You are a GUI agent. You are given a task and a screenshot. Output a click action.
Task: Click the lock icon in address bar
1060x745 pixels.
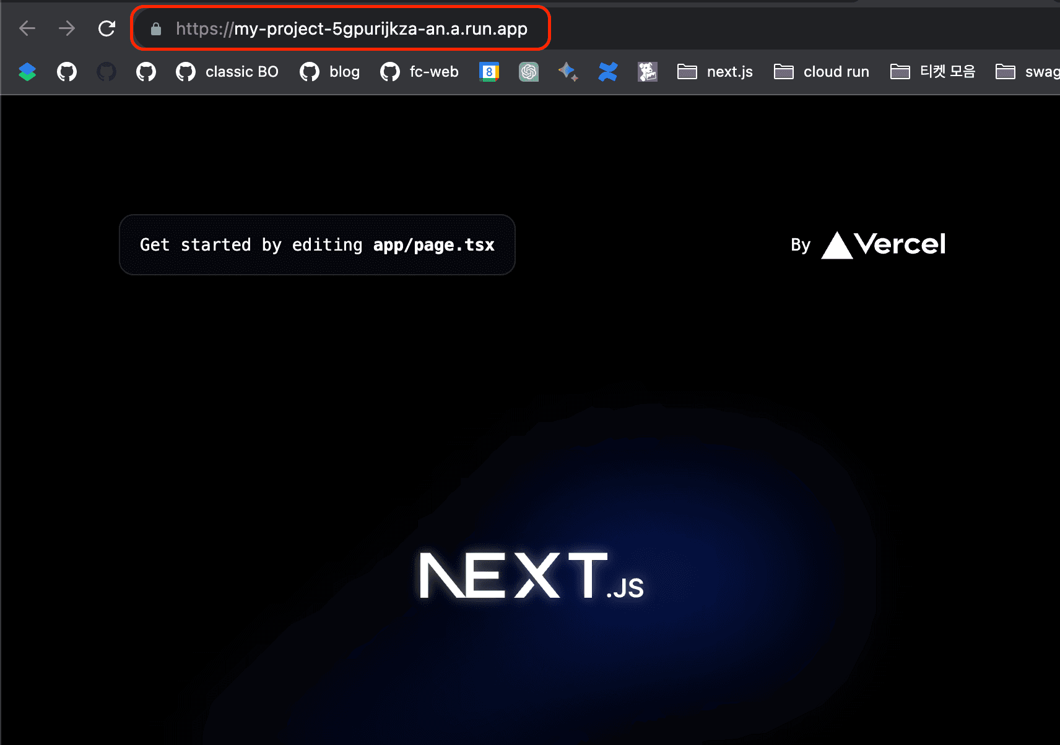pyautogui.click(x=156, y=29)
